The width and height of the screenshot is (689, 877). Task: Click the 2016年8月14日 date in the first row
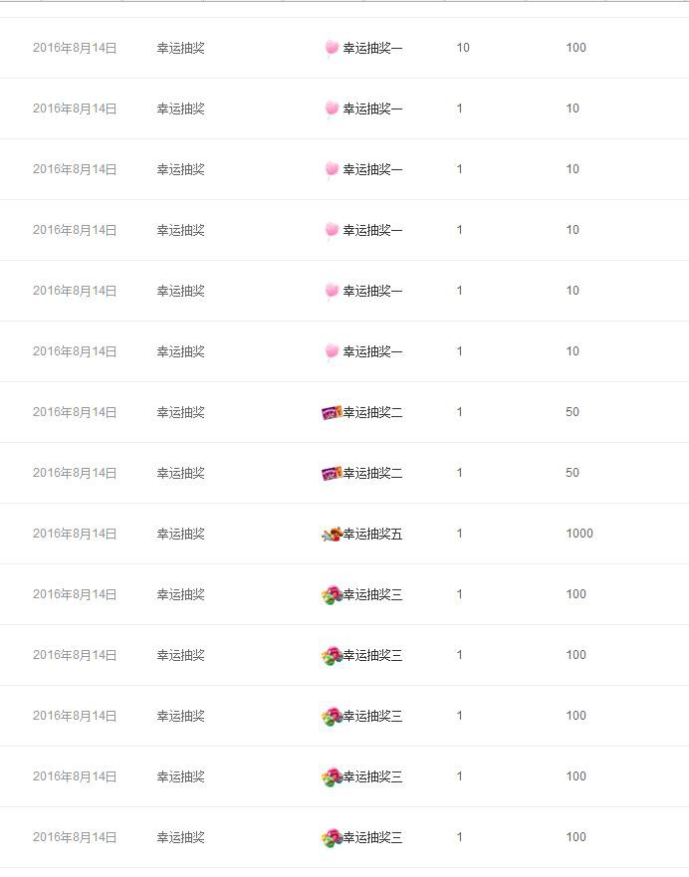(75, 48)
